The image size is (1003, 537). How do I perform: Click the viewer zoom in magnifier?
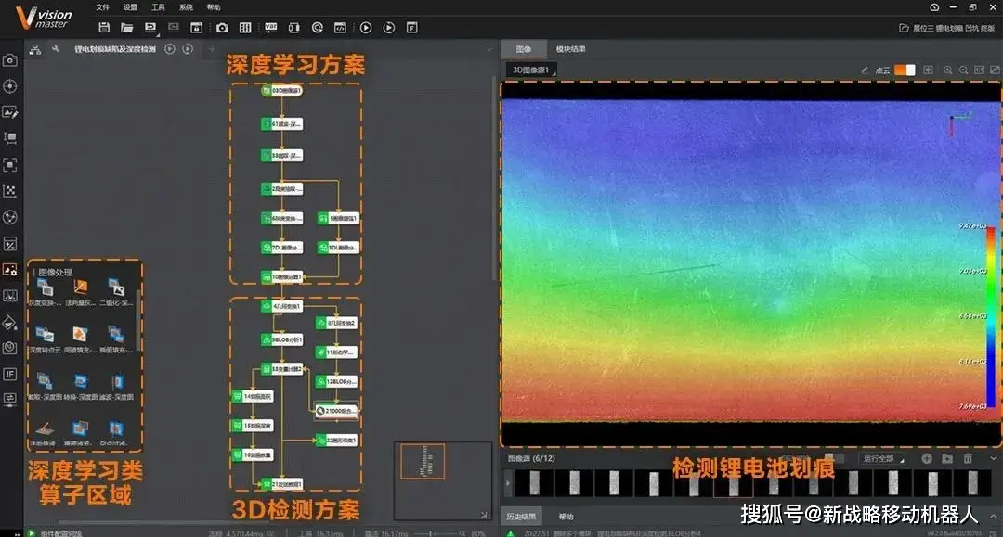[948, 70]
